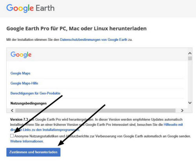Click the vertical scrollbar thumb in terms frame
The image size is (196, 163).
pyautogui.click(x=190, y=59)
